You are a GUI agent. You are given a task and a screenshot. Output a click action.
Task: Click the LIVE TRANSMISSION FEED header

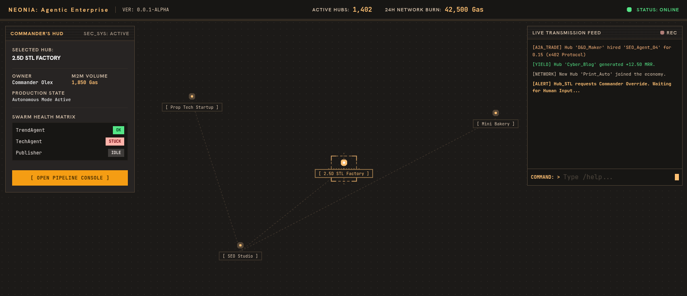[x=566, y=33]
